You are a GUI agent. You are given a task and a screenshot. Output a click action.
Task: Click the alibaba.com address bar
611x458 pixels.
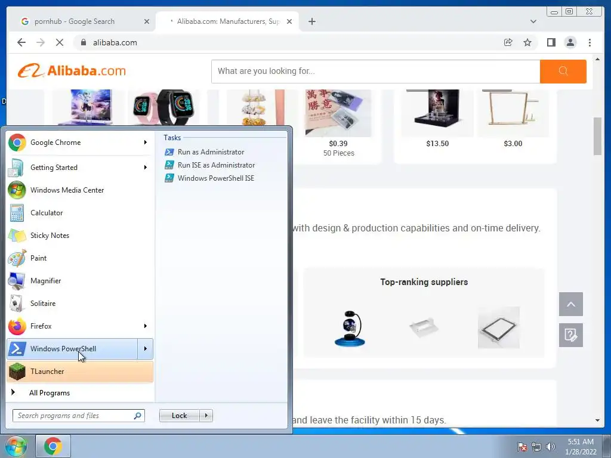coord(288,42)
